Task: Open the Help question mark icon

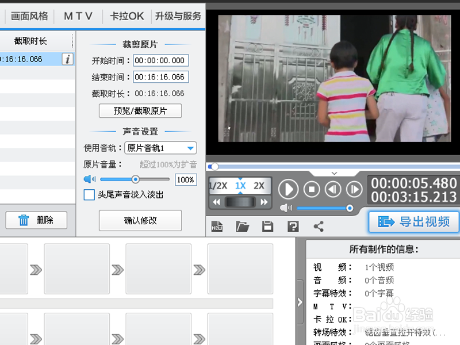Action: (x=293, y=227)
